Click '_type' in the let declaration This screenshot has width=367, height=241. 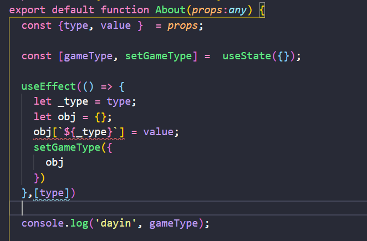tap(73, 102)
